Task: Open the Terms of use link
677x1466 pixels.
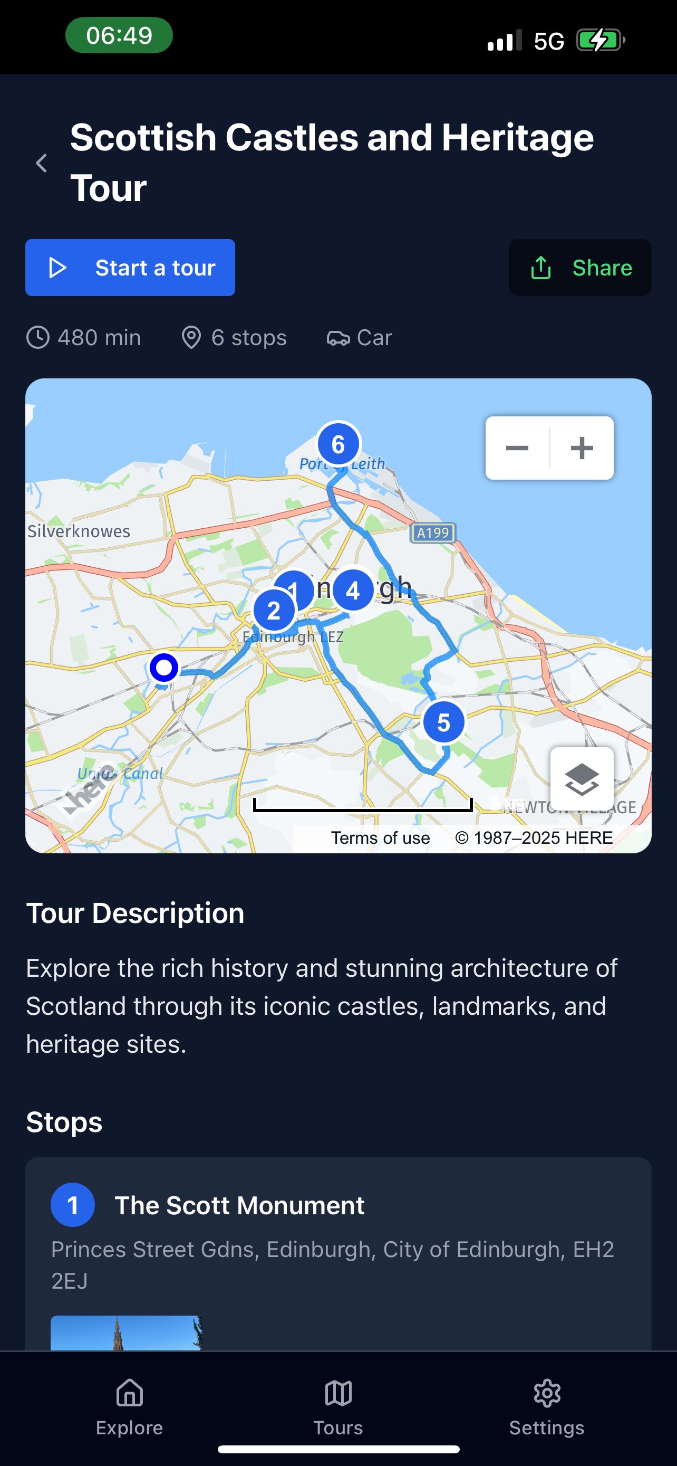Action: (380, 837)
